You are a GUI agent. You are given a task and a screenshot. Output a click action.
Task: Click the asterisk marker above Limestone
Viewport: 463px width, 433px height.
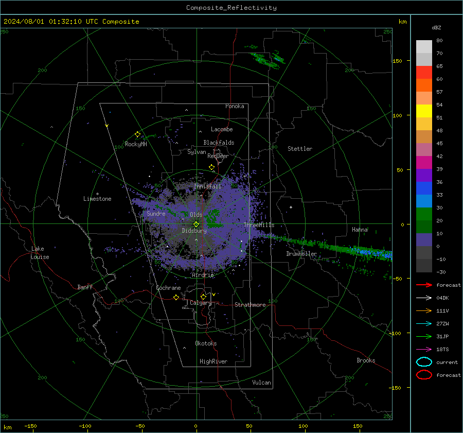click(x=97, y=194)
